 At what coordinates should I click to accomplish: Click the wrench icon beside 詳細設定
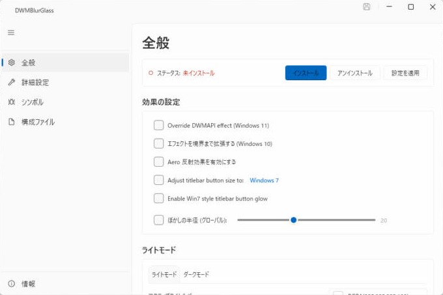tap(11, 82)
